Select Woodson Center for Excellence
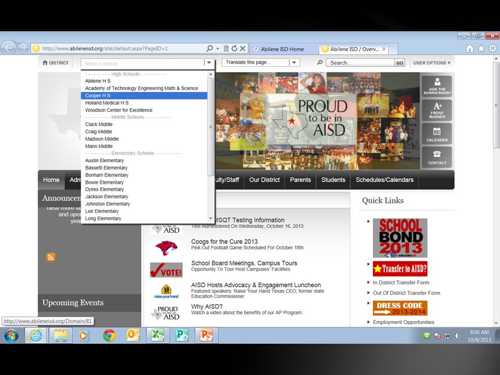The height and width of the screenshot is (375, 500). click(x=119, y=110)
